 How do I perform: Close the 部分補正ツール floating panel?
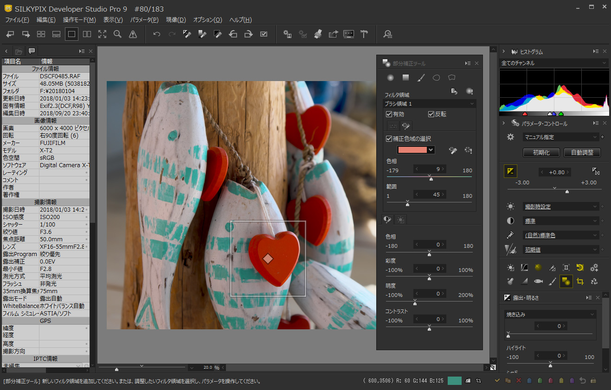click(476, 63)
